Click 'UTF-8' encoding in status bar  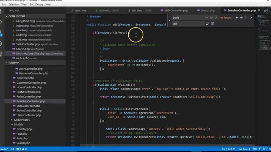coord(257,149)
